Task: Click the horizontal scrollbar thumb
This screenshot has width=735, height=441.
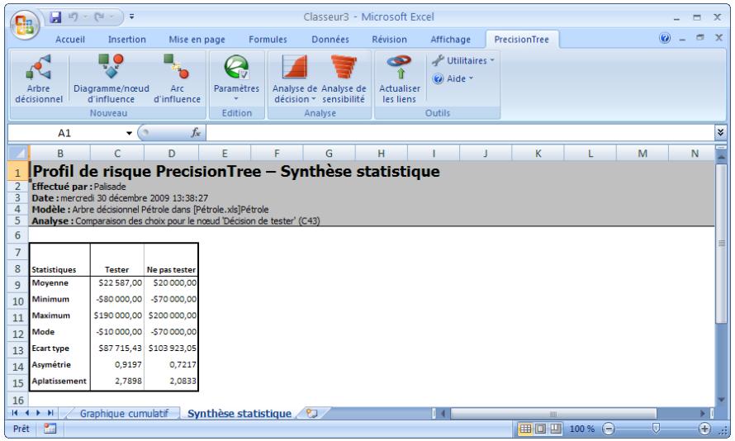Action: click(553, 414)
